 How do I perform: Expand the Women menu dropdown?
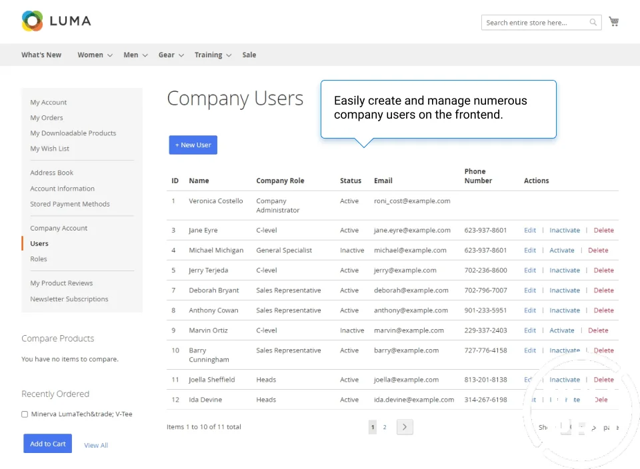(x=95, y=55)
